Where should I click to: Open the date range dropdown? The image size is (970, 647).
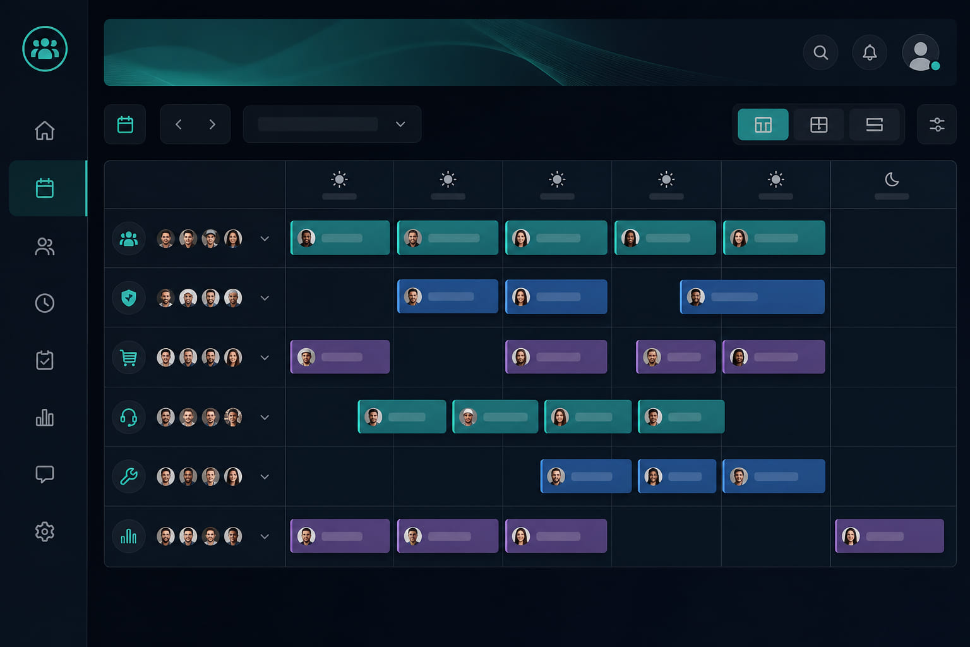tap(332, 124)
